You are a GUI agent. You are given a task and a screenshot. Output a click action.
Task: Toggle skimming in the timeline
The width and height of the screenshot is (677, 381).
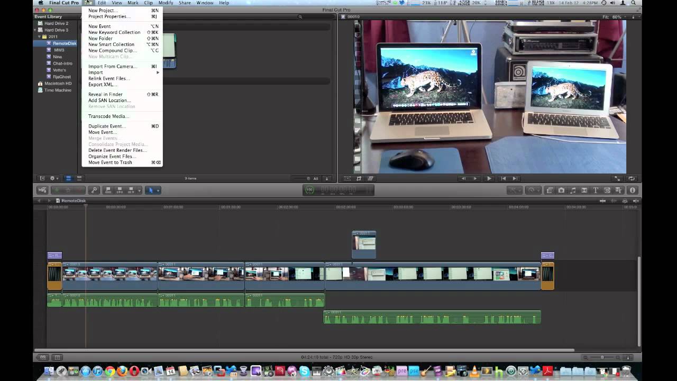[x=602, y=201]
